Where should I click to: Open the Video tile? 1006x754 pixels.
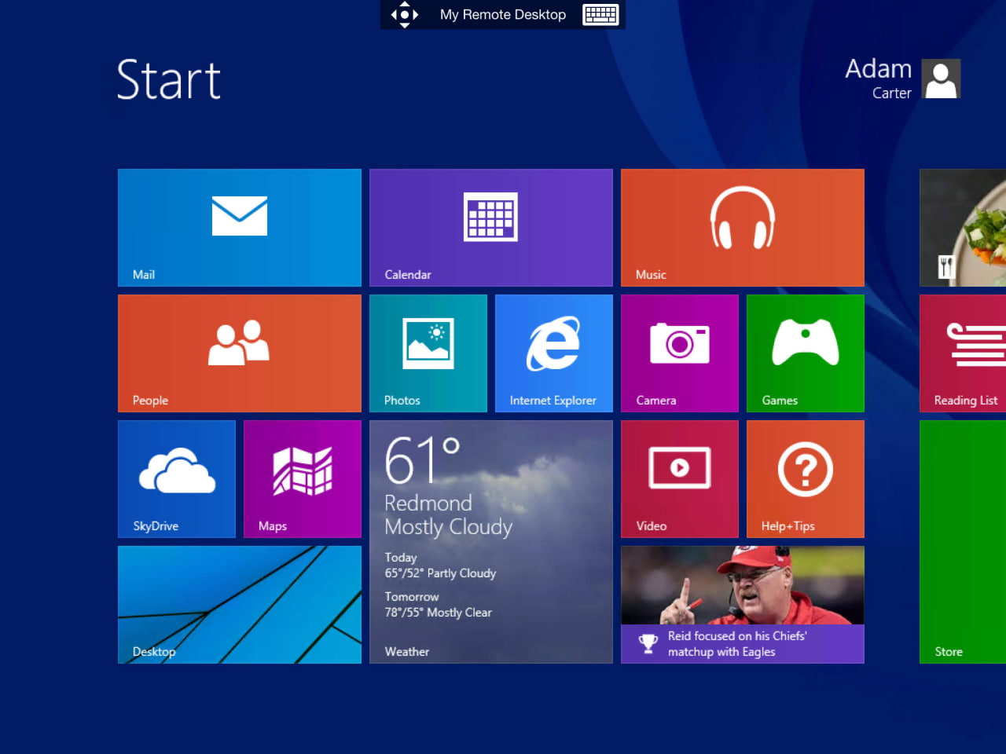click(x=679, y=478)
